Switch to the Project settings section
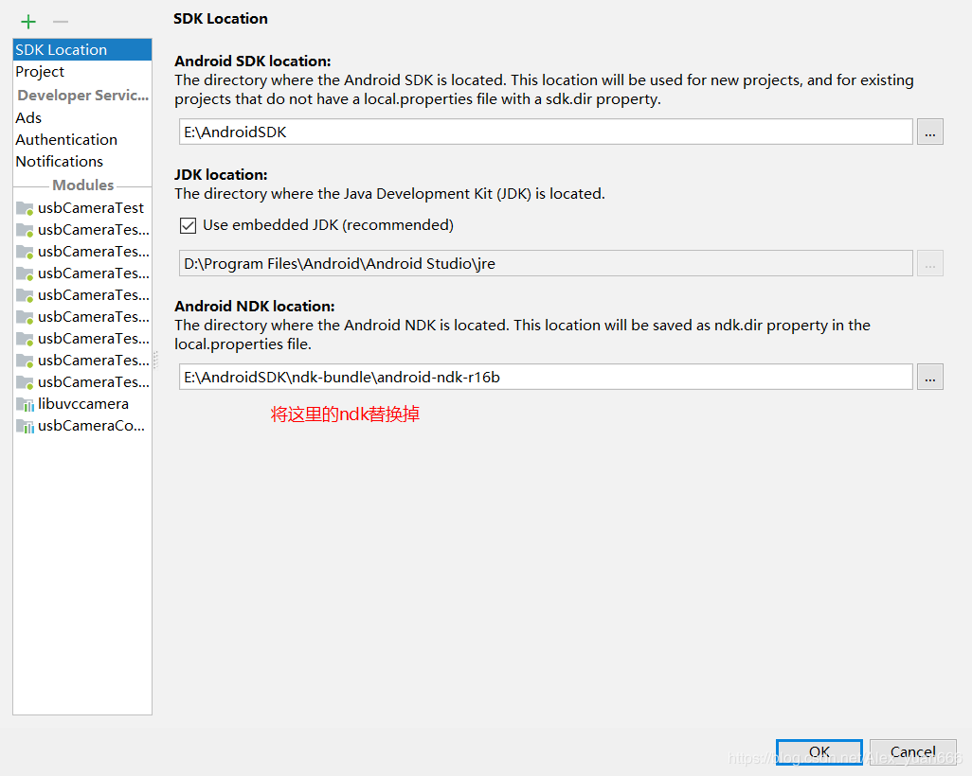This screenshot has height=776, width=972. pos(40,71)
